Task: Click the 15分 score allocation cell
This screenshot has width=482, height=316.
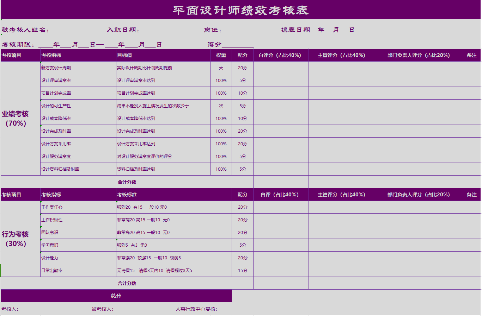Action: click(243, 271)
